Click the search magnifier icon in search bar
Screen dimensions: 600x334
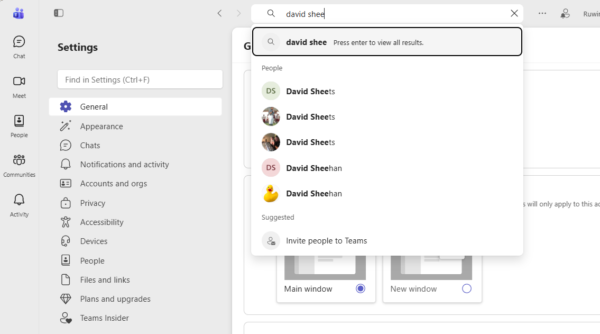click(x=271, y=13)
